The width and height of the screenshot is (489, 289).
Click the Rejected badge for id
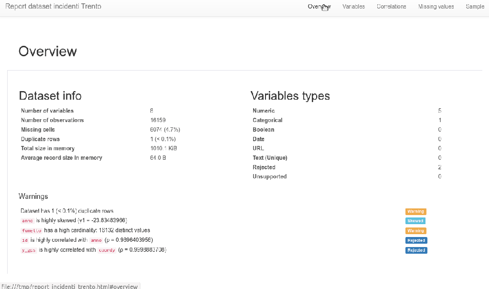click(x=416, y=240)
